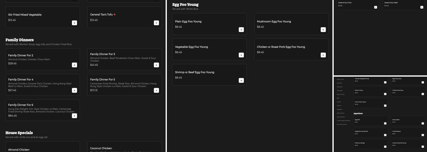
Task: Go to House Specials sidebar category
Action: pos(341,117)
